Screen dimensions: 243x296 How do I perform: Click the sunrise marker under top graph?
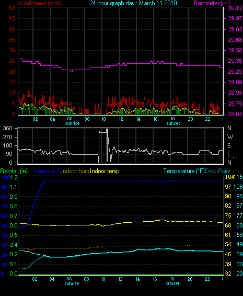(x=72, y=123)
